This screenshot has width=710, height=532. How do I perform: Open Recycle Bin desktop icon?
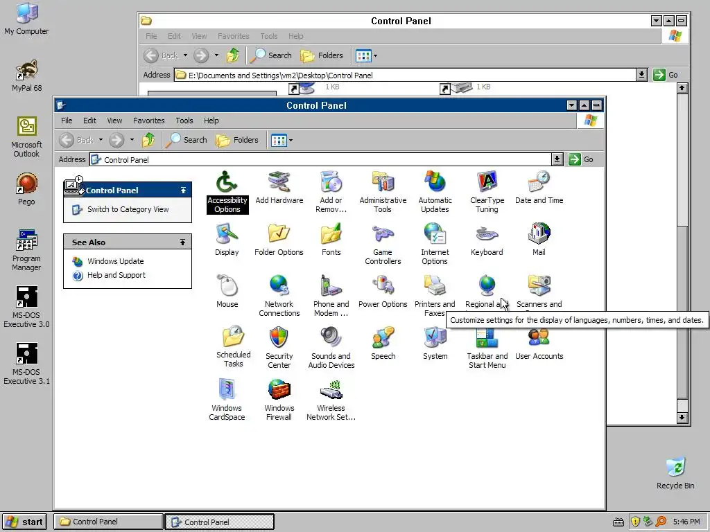click(x=675, y=473)
